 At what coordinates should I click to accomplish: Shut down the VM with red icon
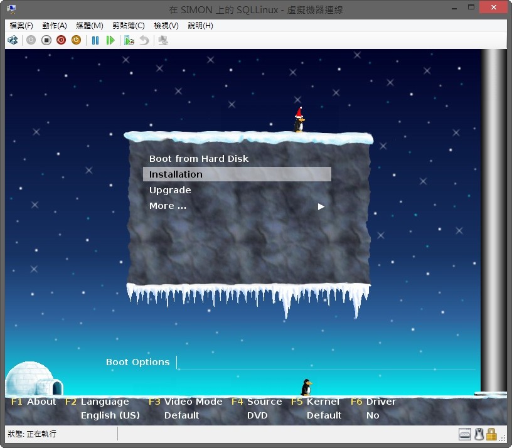pos(61,40)
